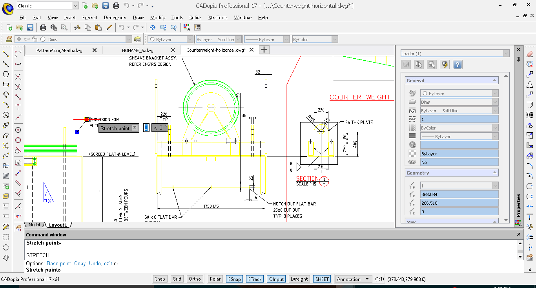Toggle LWeight display

299,279
